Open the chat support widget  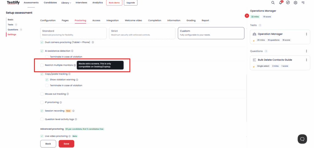point(302,139)
